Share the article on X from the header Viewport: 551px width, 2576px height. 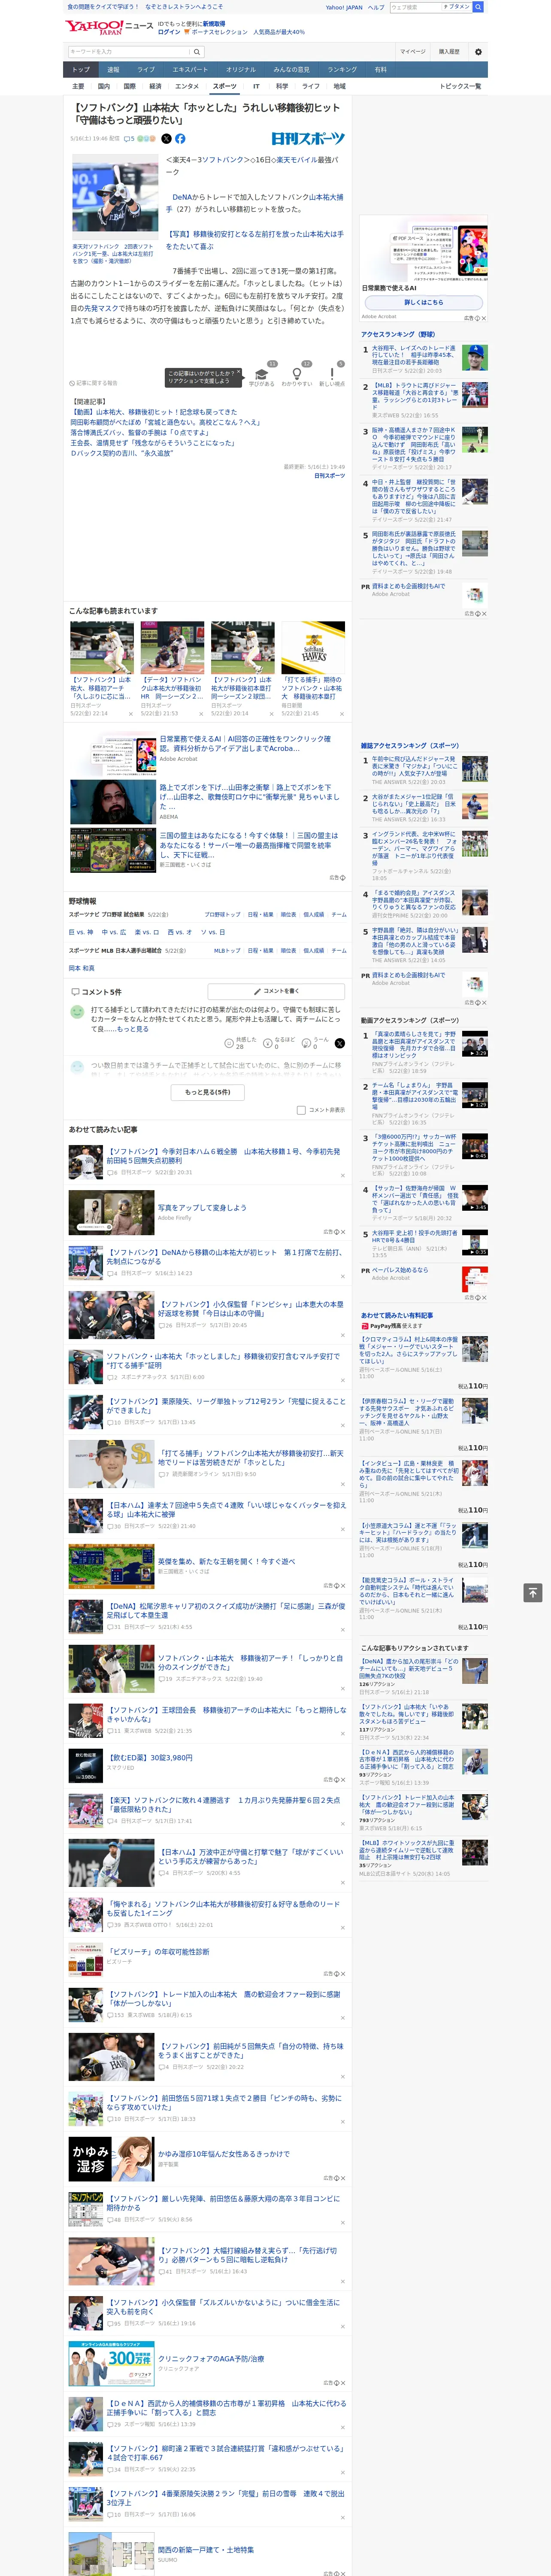click(x=166, y=139)
